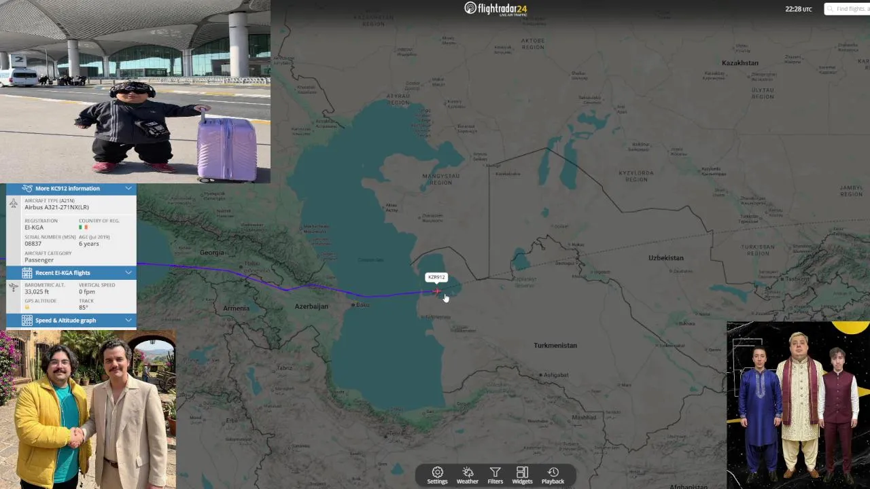Collapse the More KC912 information chevron
870x489 pixels.
[x=128, y=188]
